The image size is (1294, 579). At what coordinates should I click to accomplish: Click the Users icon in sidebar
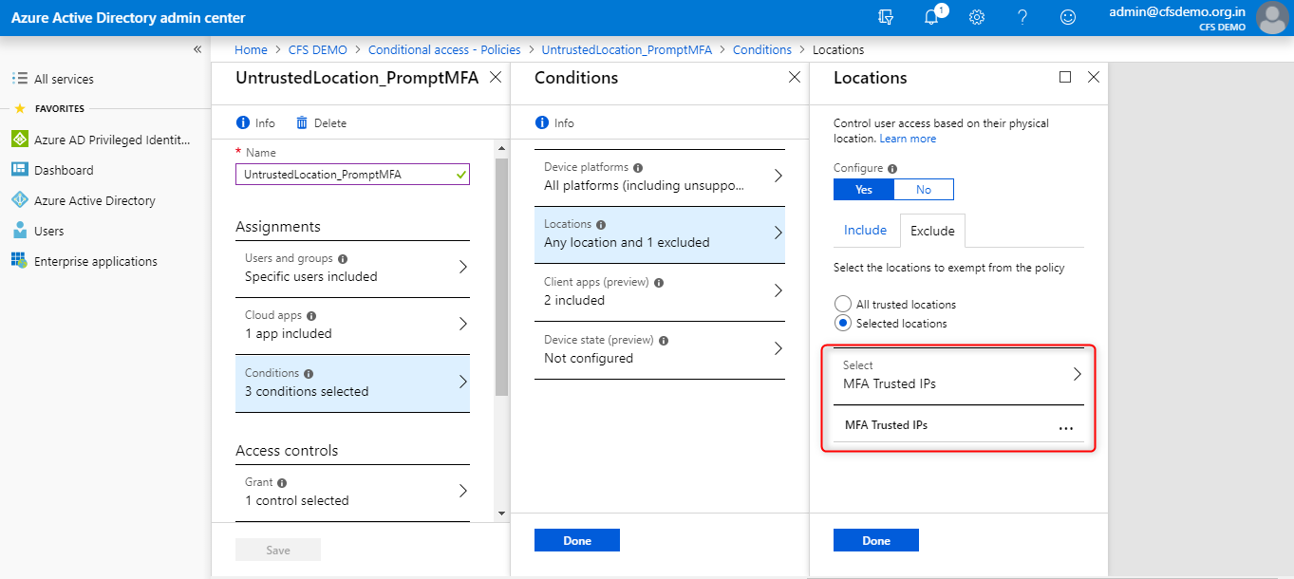tap(19, 231)
